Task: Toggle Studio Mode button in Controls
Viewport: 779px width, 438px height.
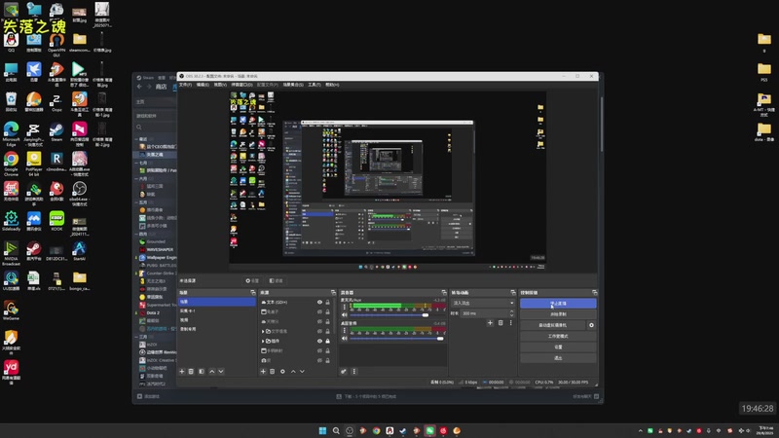Action: coord(558,336)
